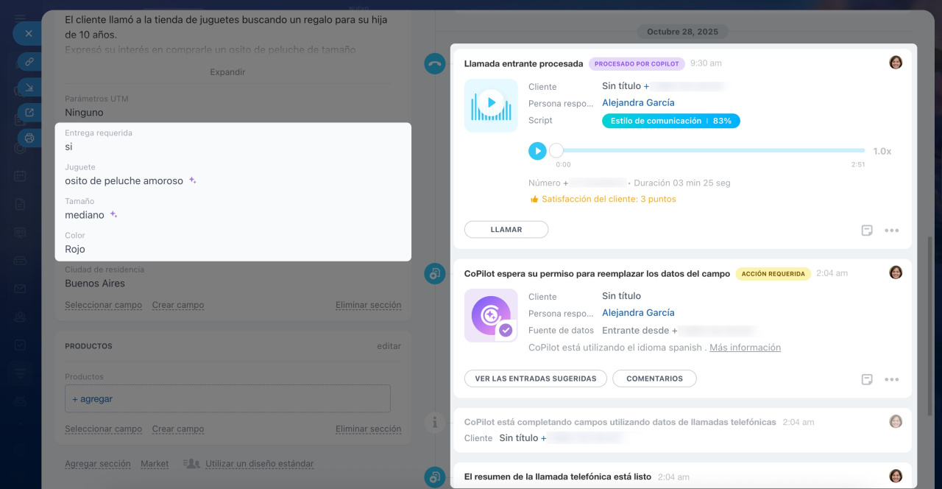Click the COMENTARIOS button

click(654, 379)
